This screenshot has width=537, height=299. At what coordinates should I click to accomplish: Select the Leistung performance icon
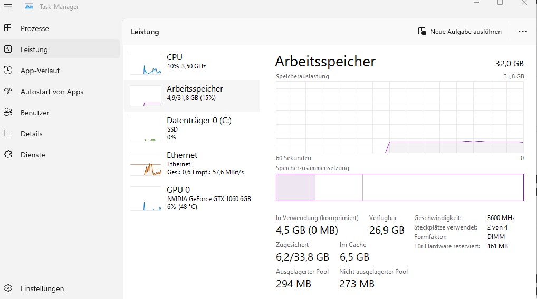[x=8, y=49]
